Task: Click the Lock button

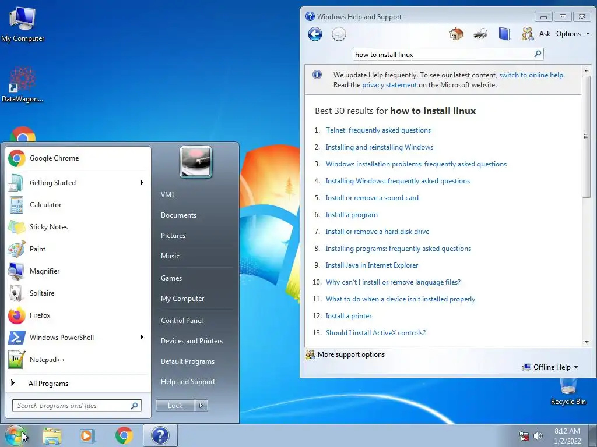Action: [175, 406]
